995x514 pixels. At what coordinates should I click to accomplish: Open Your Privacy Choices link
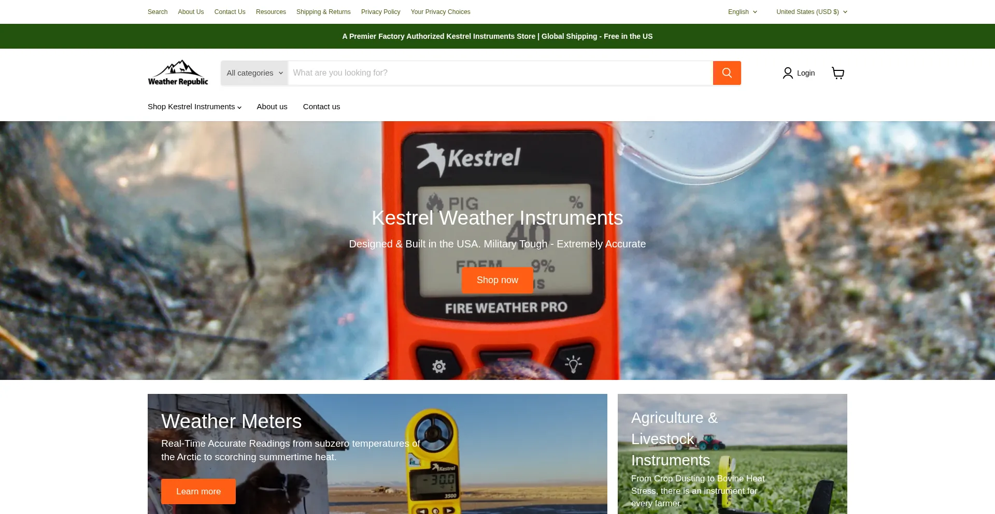click(x=440, y=12)
